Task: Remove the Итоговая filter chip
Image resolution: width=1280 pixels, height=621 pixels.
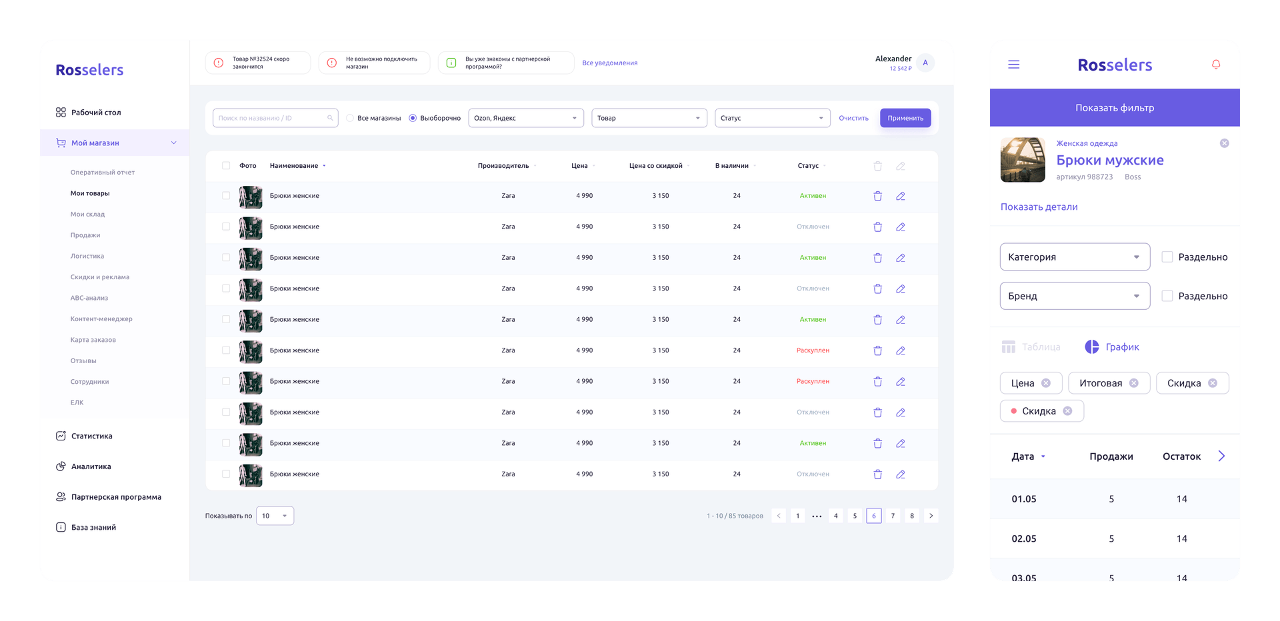Action: pos(1133,383)
